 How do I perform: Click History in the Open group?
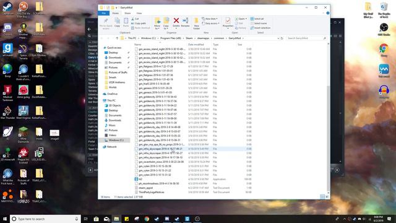click(x=241, y=28)
